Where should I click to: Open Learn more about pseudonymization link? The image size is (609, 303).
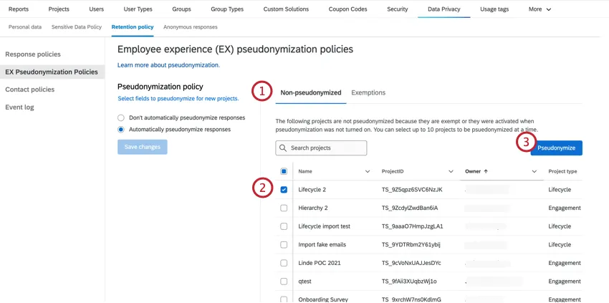tap(168, 65)
